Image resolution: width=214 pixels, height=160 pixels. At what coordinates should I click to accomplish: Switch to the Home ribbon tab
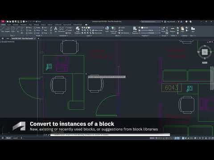tap(3, 24)
